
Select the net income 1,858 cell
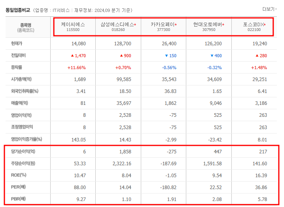pos(125,152)
